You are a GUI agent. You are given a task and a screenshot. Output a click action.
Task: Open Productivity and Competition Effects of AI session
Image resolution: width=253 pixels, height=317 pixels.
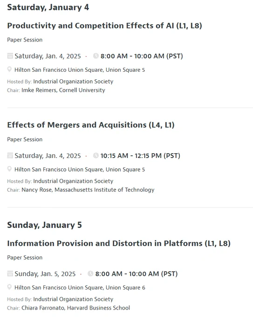click(x=104, y=26)
